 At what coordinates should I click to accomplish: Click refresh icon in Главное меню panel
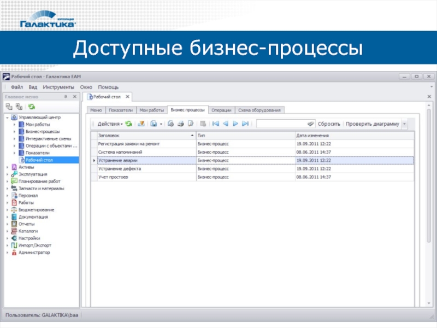click(x=32, y=106)
